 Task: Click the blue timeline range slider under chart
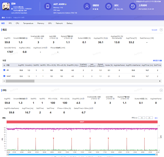pyautogui.click(x=82, y=155)
